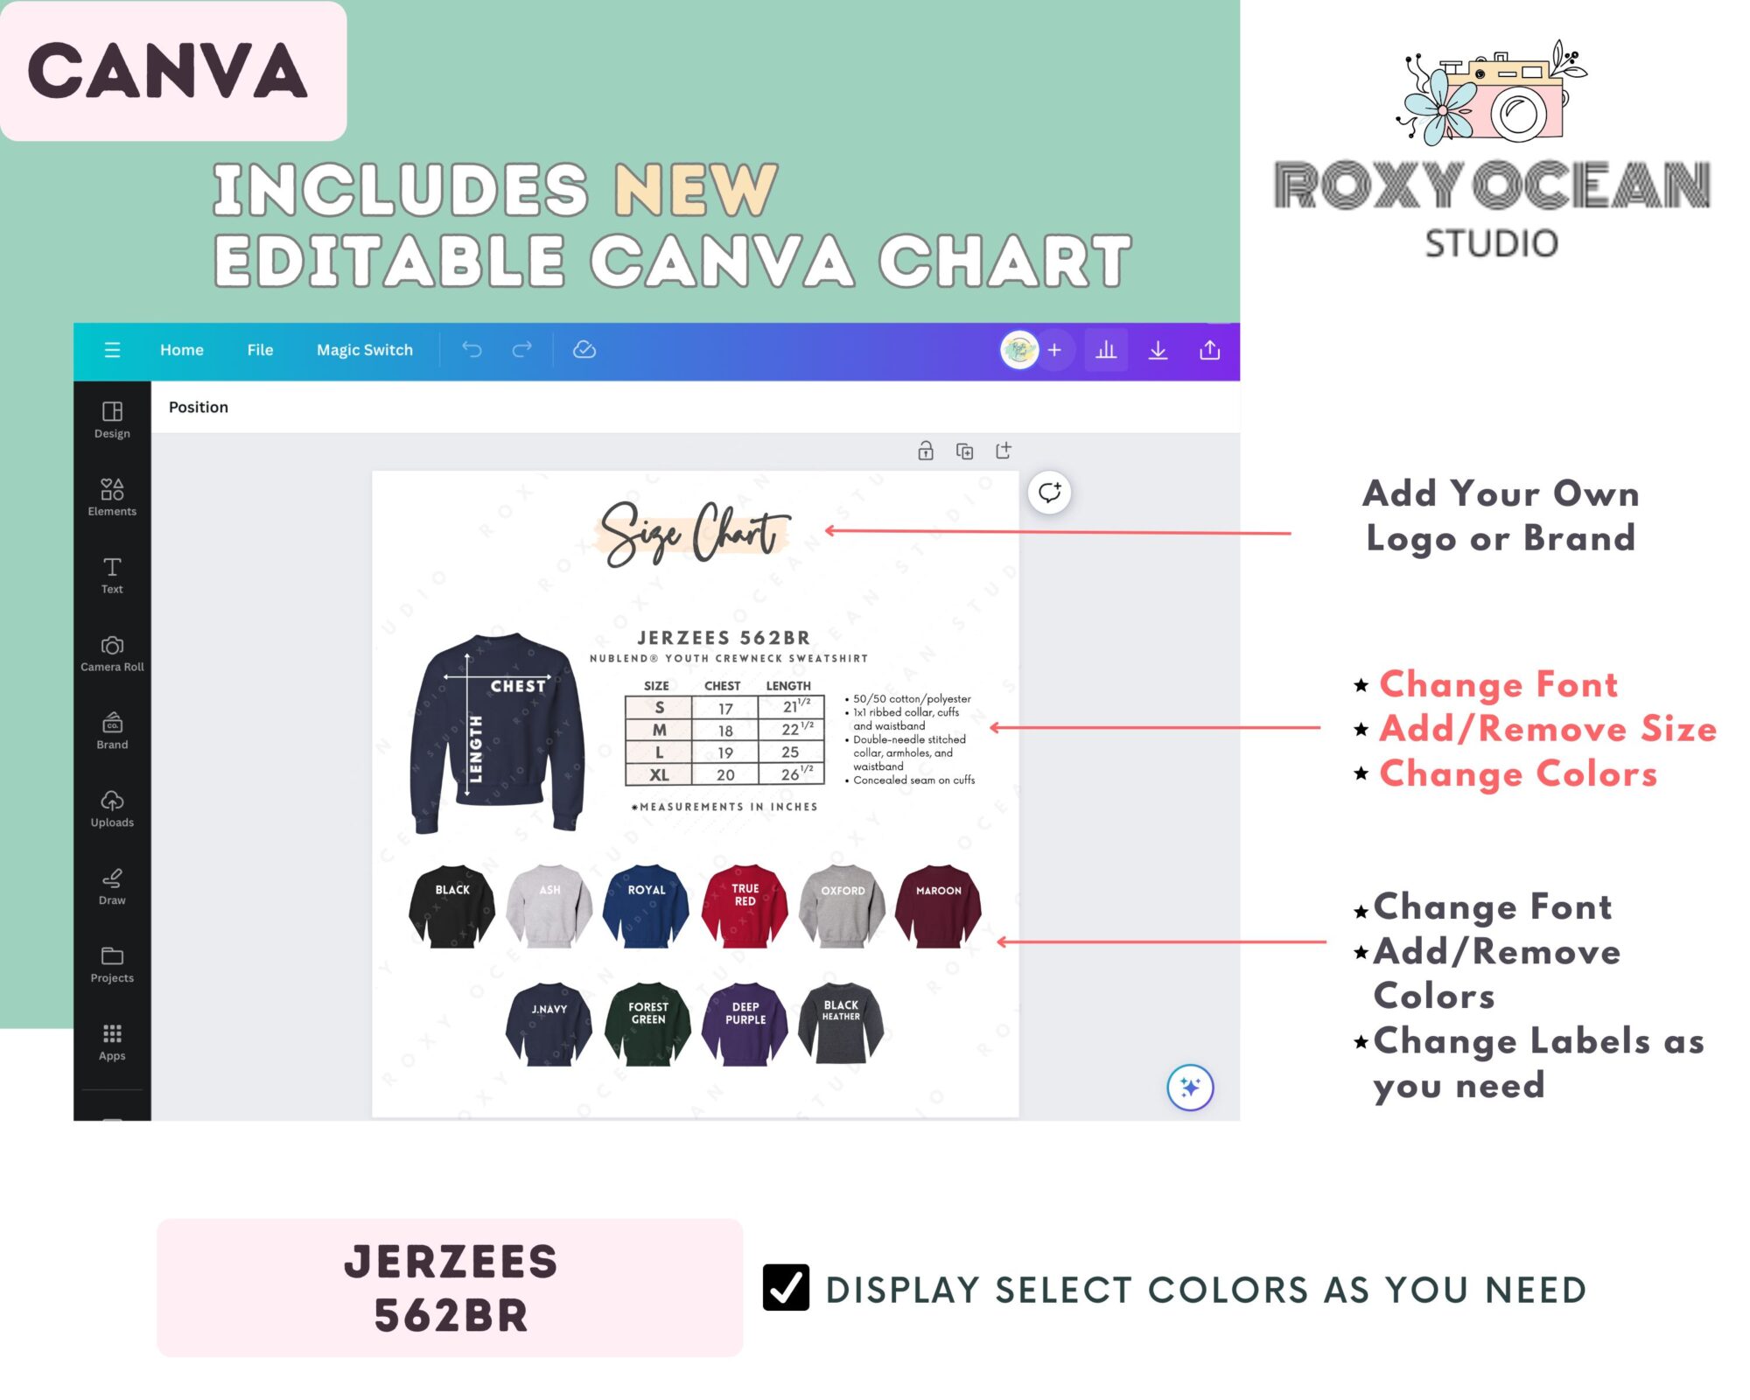Select the Home tab in menu bar
This screenshot has height=1400, width=1750.
click(183, 348)
